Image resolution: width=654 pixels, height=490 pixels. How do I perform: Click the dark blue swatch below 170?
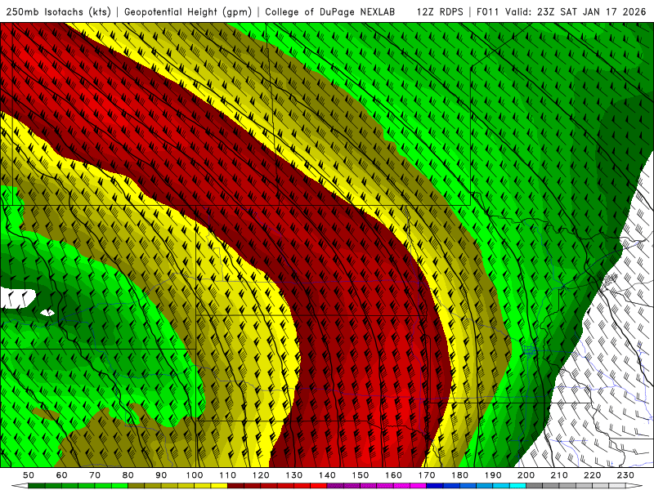(435, 486)
